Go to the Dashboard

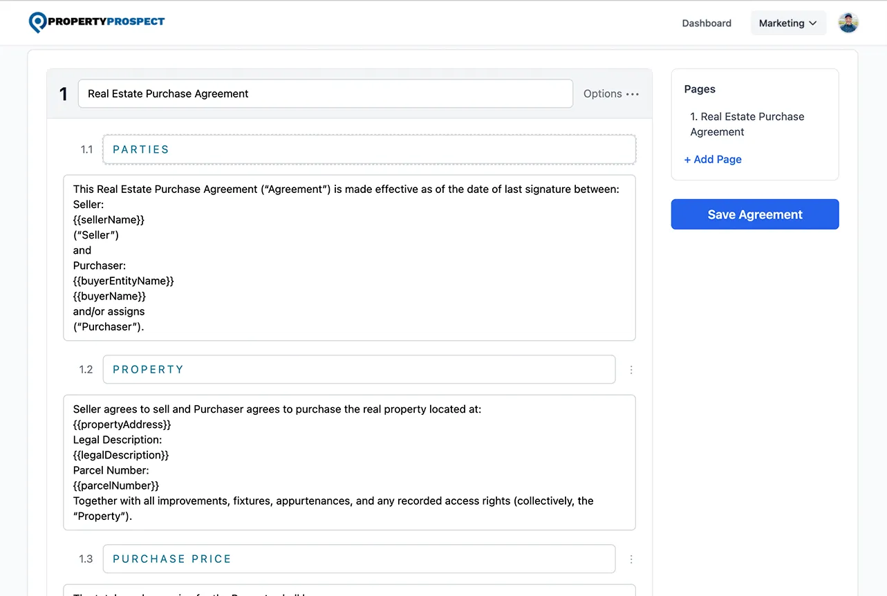(x=707, y=23)
